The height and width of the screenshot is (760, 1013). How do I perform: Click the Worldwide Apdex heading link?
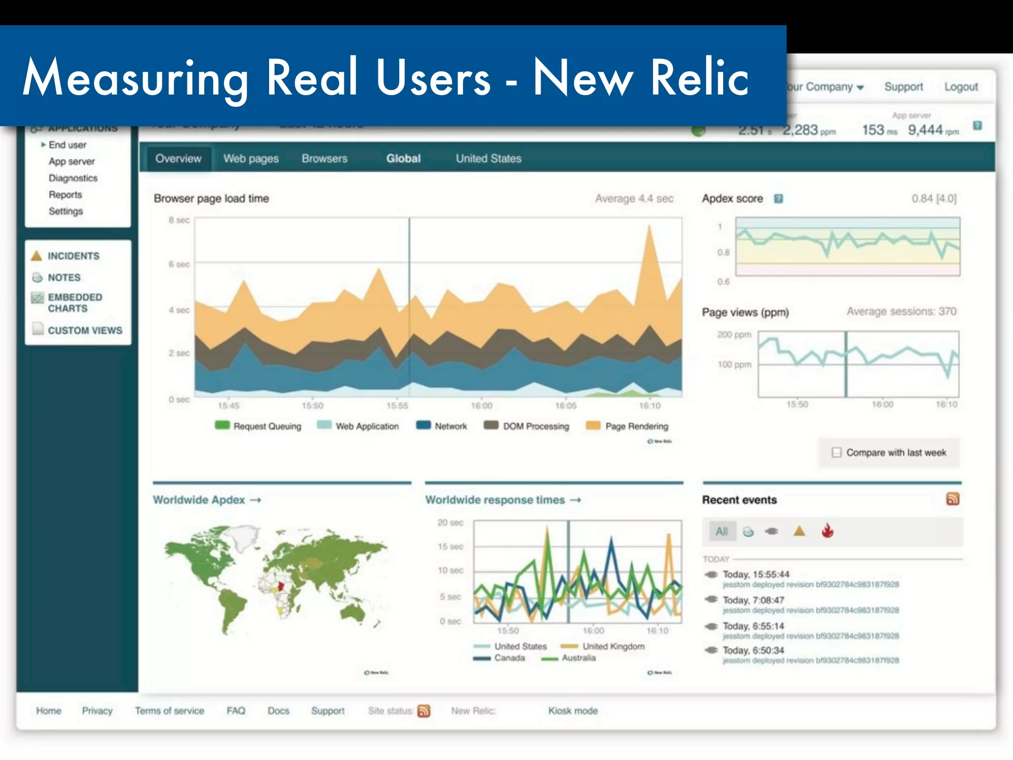click(x=199, y=500)
